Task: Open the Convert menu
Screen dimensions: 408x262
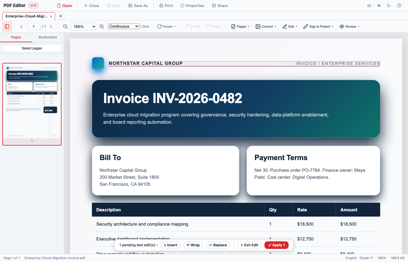Action: [x=266, y=26]
